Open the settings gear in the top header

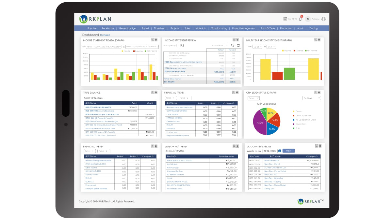pyautogui.click(x=323, y=19)
